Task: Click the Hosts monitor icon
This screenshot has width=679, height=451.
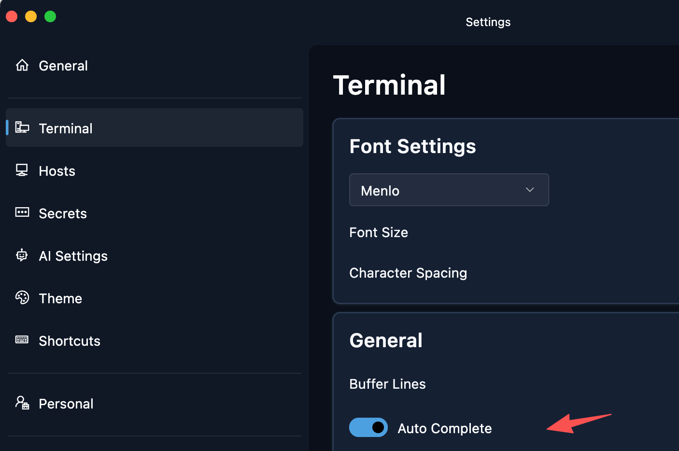Action: click(x=22, y=170)
